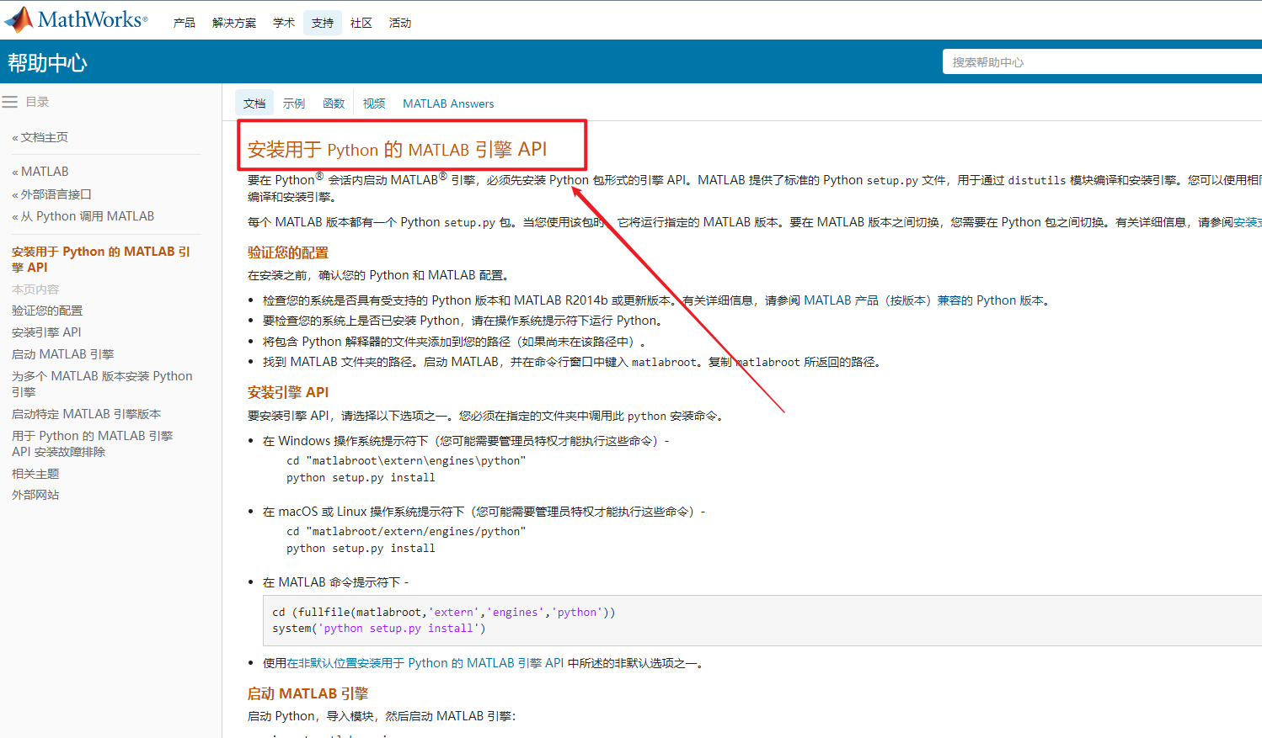Click the Windows cd "matlabroot\extern\engines\python" code line
Viewport: 1262px width, 738px height.
coord(406,460)
